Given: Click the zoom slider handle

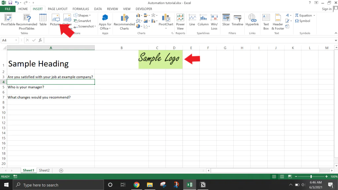Looking at the screenshot, I should tap(311, 177).
